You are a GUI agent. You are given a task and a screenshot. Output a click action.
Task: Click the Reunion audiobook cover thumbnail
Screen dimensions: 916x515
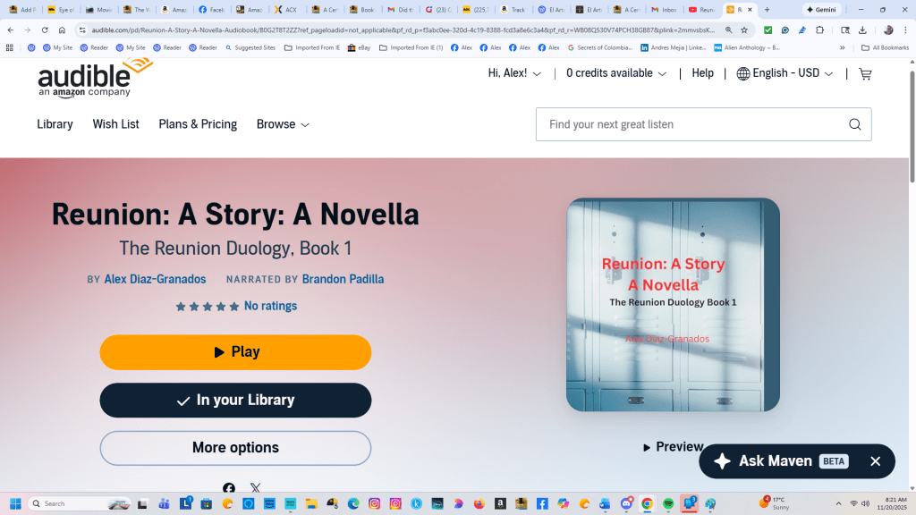coord(673,304)
